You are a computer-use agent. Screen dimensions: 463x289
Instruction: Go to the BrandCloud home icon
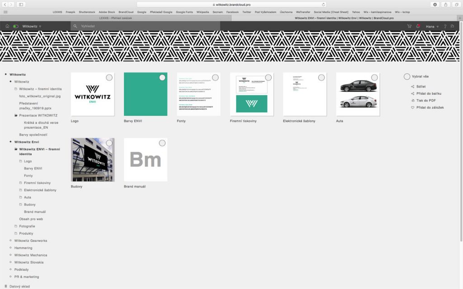[7, 26]
